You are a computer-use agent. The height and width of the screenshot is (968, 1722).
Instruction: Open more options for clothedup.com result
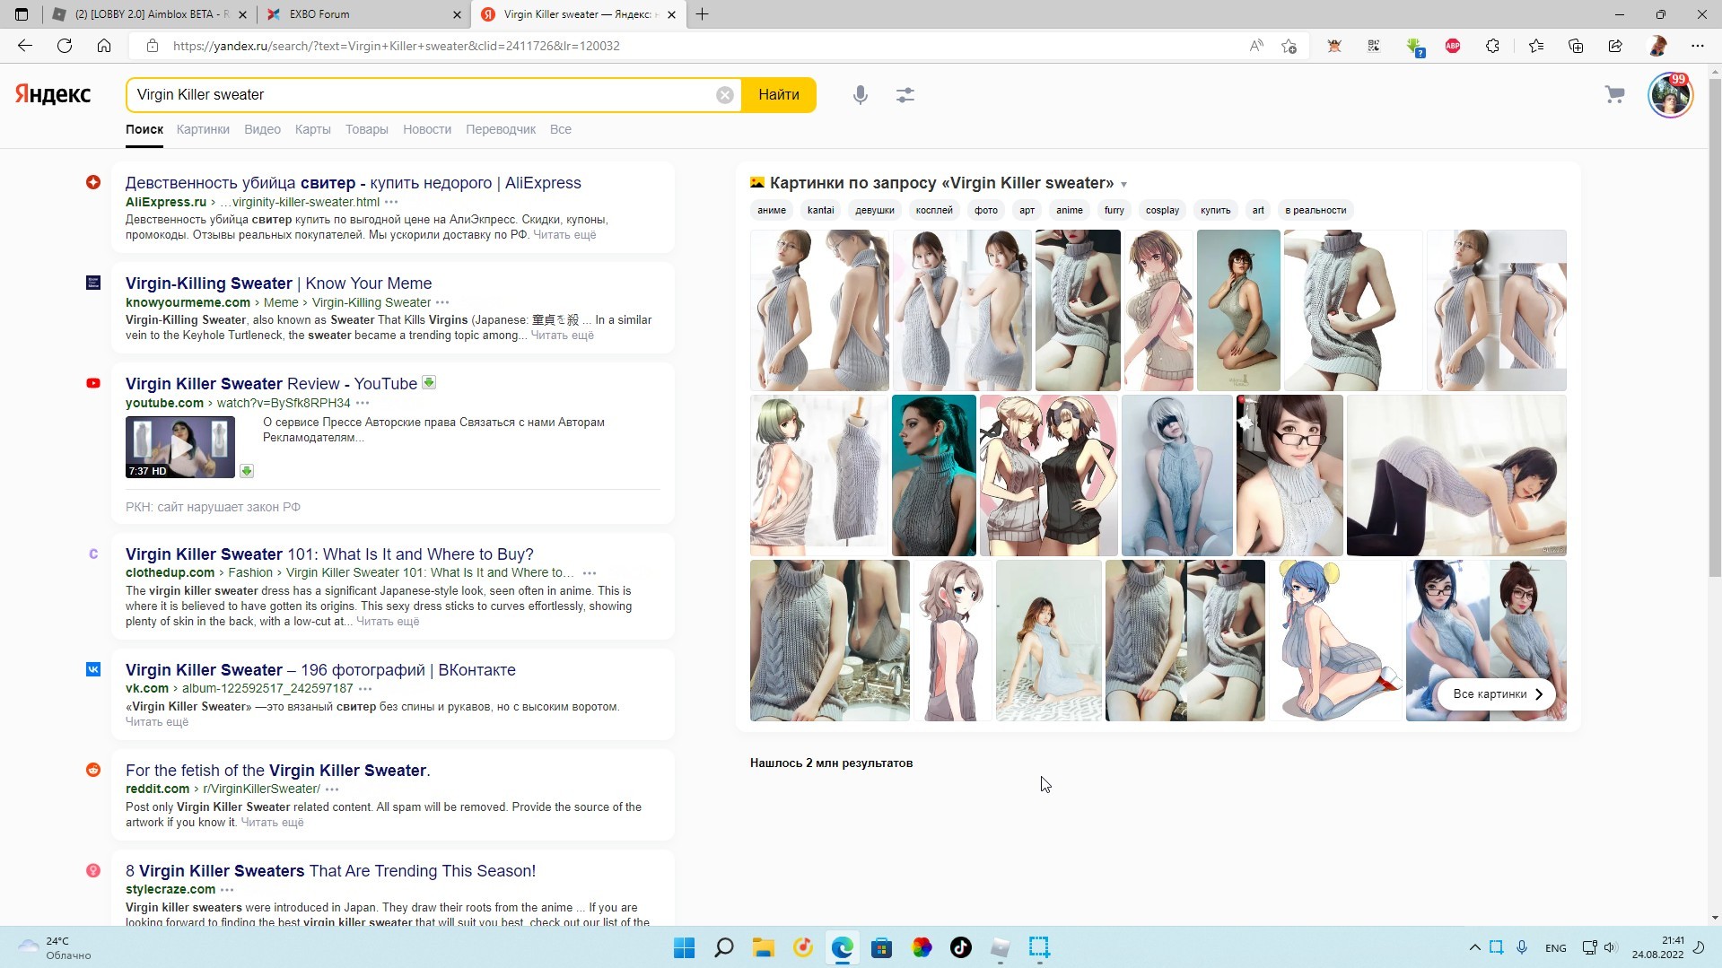[590, 573]
